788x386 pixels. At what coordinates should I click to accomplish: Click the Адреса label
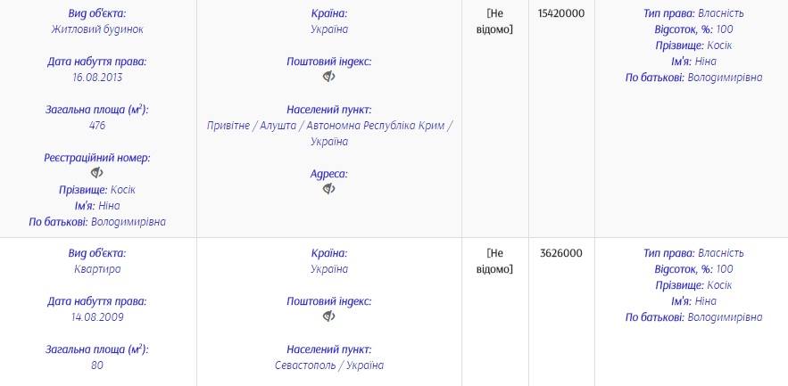tap(329, 174)
